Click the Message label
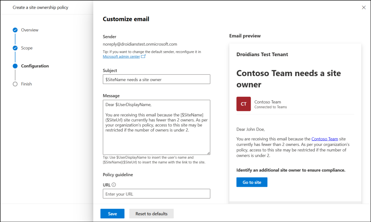 click(x=111, y=96)
